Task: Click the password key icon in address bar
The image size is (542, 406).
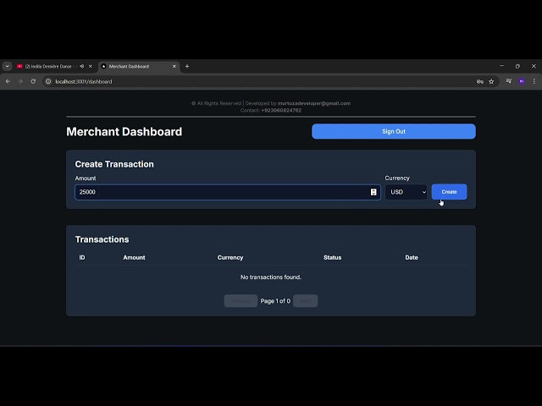Action: [480, 81]
